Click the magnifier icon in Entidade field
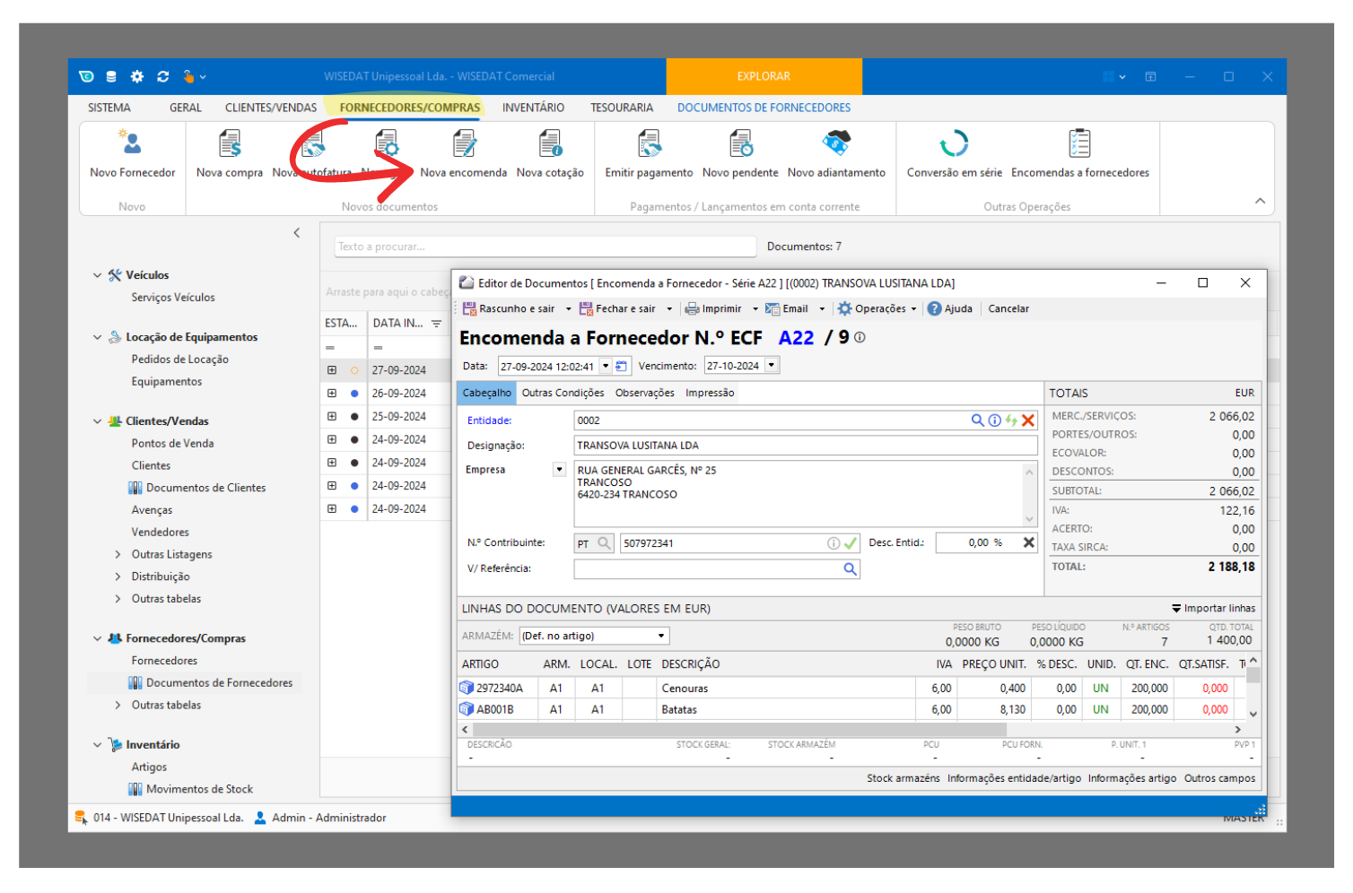Image resolution: width=1353 pixels, height=893 pixels. pos(977,420)
